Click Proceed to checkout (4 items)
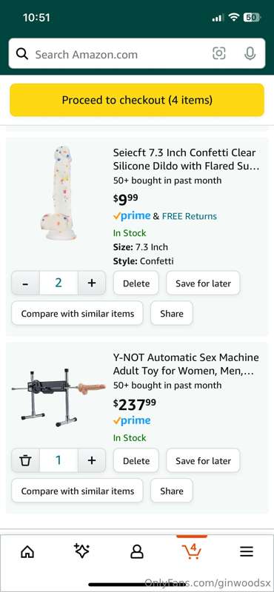 pyautogui.click(x=137, y=100)
